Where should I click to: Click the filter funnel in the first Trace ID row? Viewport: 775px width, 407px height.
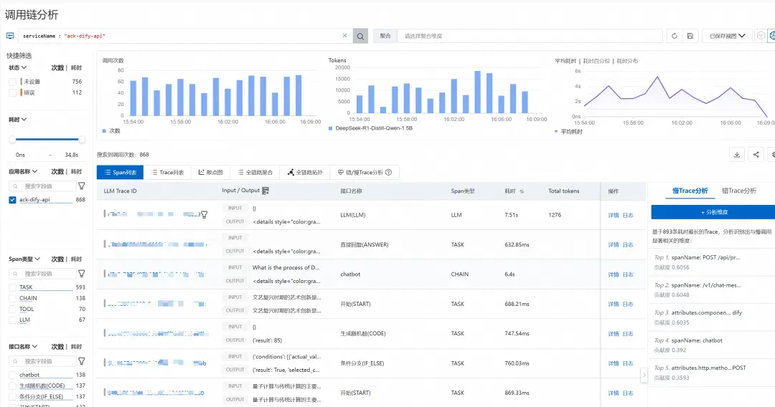click(x=204, y=214)
